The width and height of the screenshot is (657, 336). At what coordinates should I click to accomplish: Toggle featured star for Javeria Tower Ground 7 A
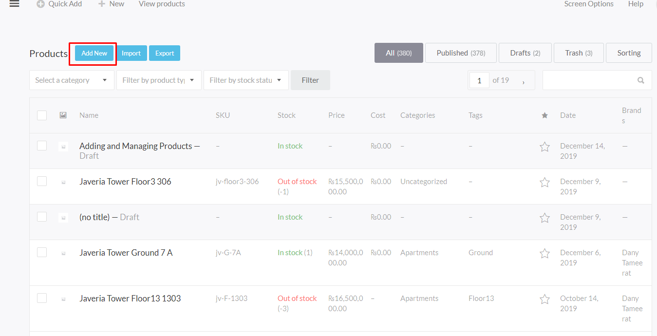click(544, 253)
